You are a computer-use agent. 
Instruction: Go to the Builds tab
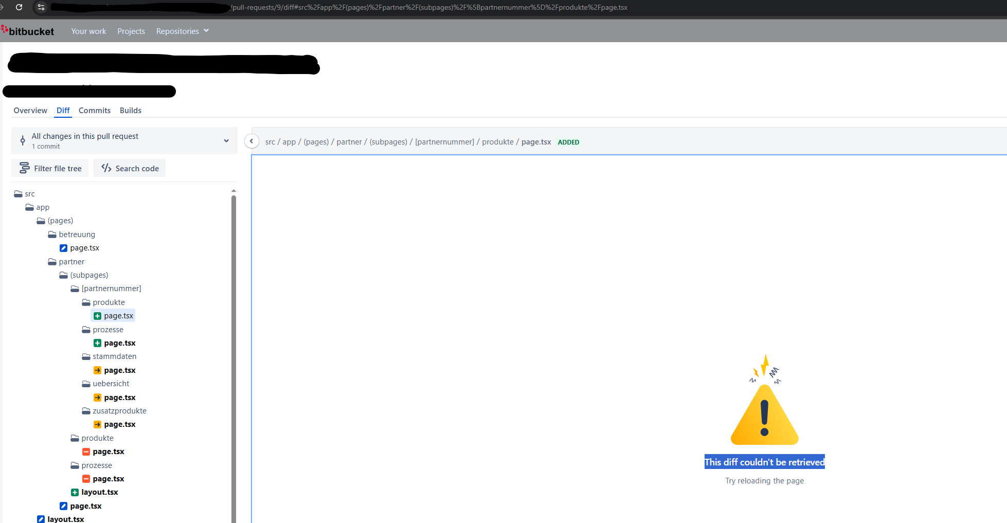131,111
